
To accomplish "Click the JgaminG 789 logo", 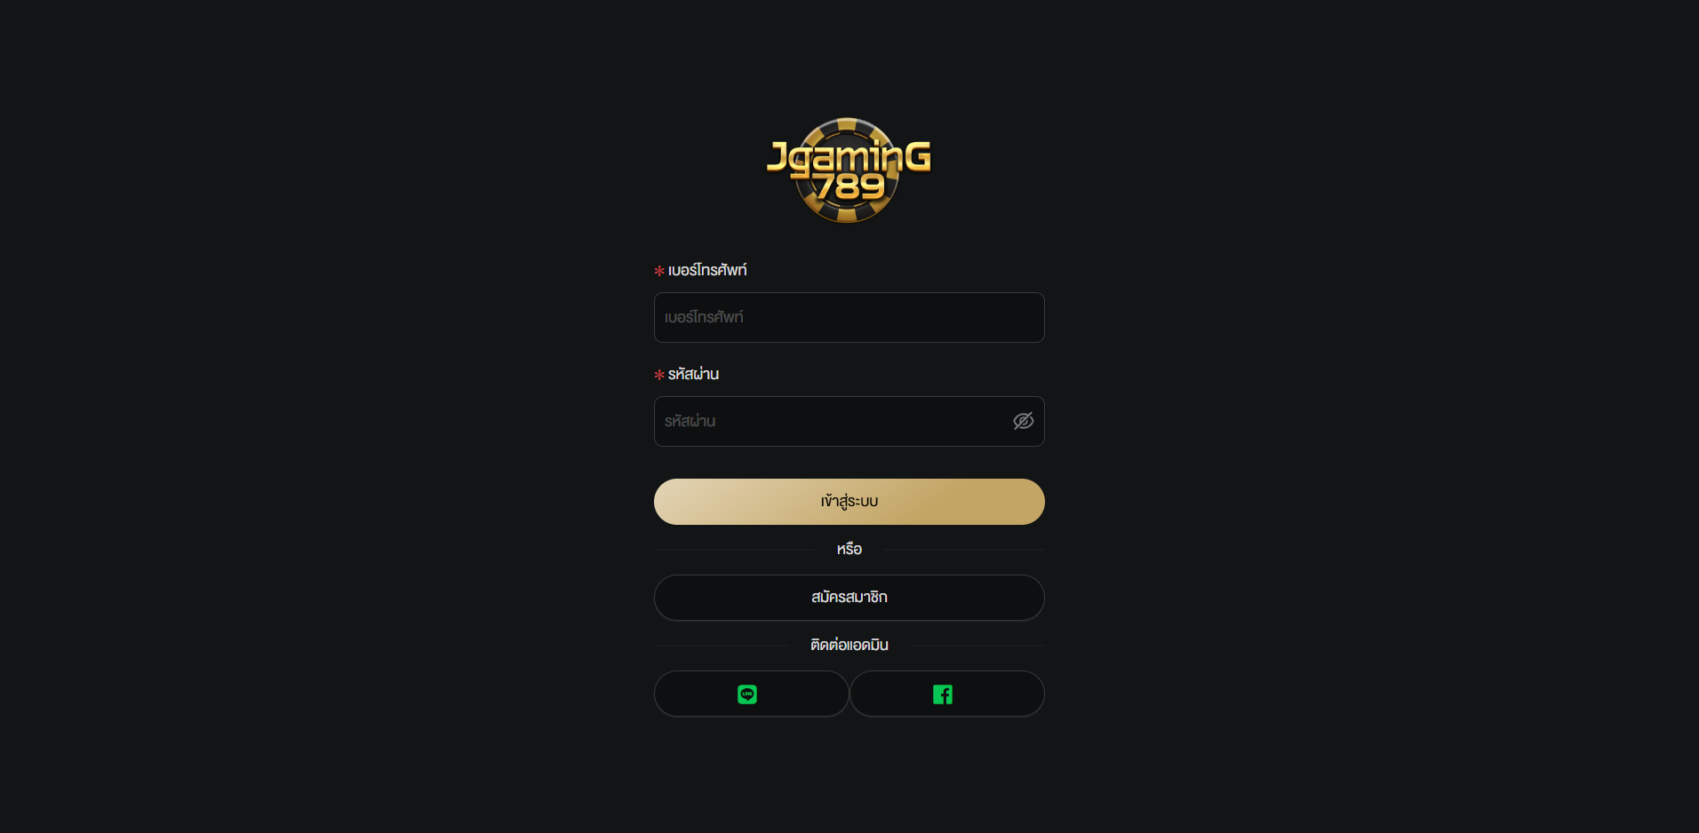I will pos(849,170).
